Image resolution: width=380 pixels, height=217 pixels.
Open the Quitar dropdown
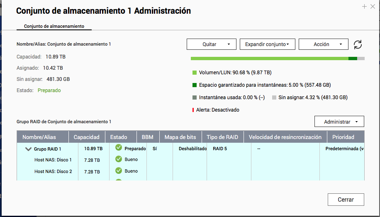(211, 44)
